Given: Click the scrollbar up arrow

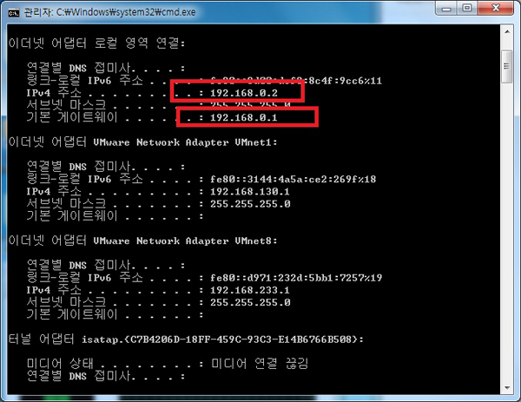Looking at the screenshot, I should 507,32.
